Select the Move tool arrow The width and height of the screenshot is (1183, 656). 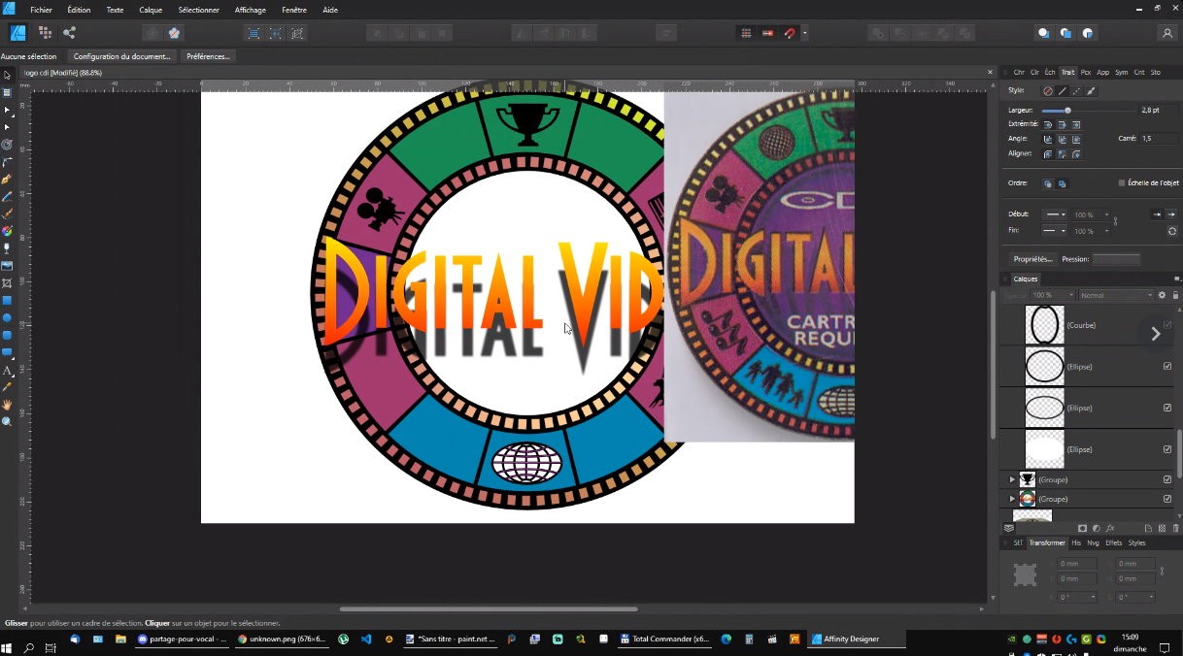[x=7, y=76]
